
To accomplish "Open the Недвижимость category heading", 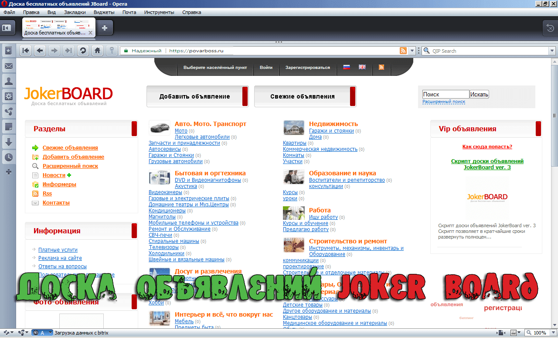I will (333, 124).
